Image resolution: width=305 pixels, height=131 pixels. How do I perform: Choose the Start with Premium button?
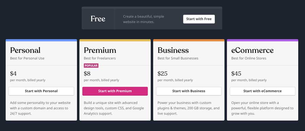[115, 91]
